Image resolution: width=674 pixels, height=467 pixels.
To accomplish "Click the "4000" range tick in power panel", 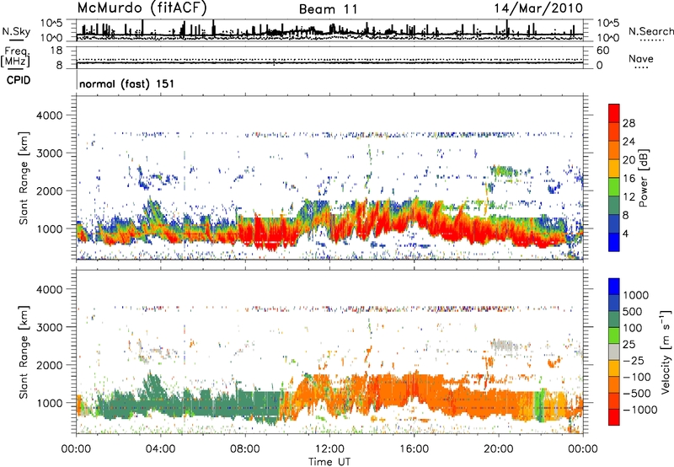I will (x=49, y=115).
